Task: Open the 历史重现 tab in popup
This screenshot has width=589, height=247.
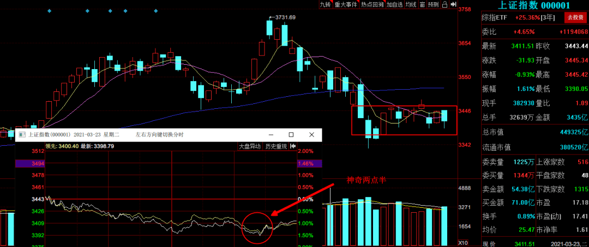Action: tap(276, 146)
